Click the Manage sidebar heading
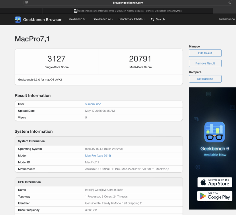 tap(194, 46)
